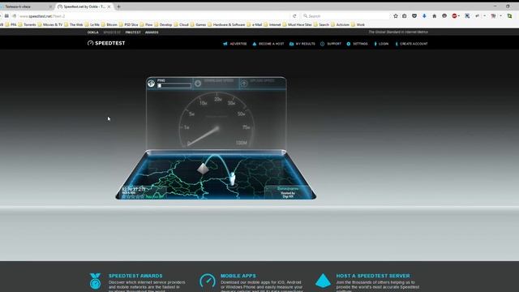Open Pingtest from the top strip
Image resolution: width=519 pixels, height=292 pixels.
[x=133, y=32]
